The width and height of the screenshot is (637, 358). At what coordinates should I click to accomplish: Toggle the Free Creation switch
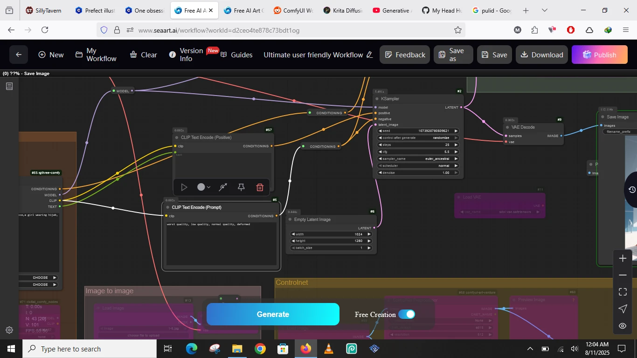[407, 314]
